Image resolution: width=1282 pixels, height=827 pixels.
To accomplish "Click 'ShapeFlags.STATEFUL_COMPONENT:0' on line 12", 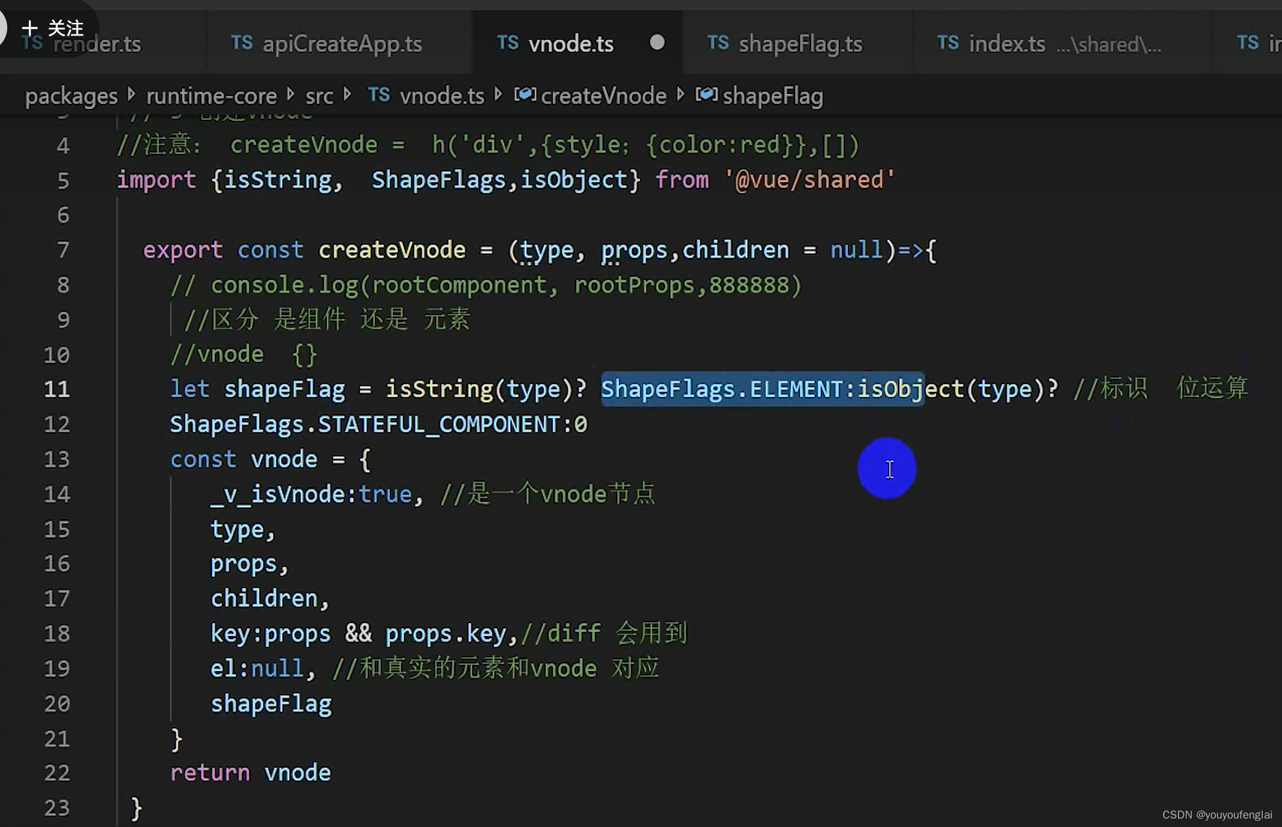I will (x=379, y=425).
